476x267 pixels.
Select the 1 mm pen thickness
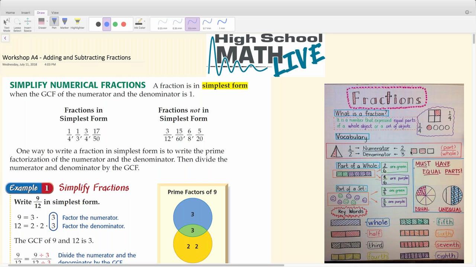tap(222, 24)
